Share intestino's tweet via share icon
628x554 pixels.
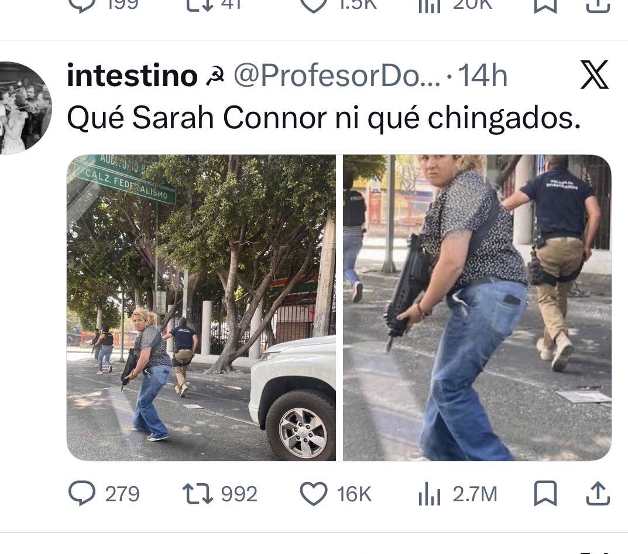pyautogui.click(x=598, y=493)
